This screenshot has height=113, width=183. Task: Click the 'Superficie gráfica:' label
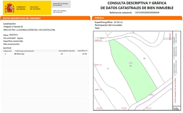click(104, 22)
